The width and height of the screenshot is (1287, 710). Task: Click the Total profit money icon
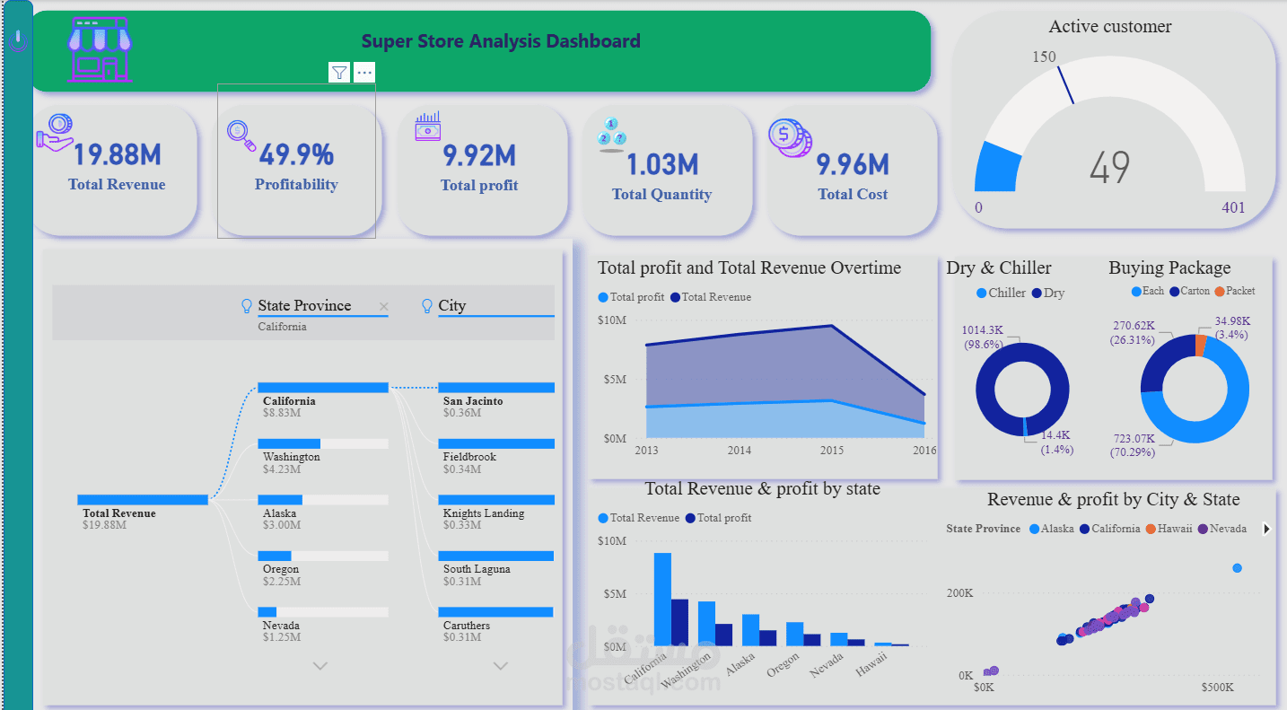coord(427,126)
